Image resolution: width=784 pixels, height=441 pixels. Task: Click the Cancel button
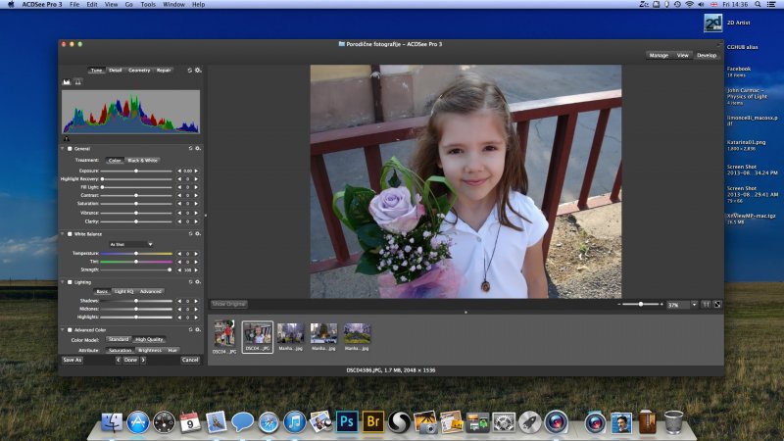pos(190,360)
